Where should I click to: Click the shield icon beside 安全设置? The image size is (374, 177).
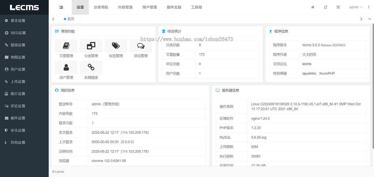tap(6, 130)
